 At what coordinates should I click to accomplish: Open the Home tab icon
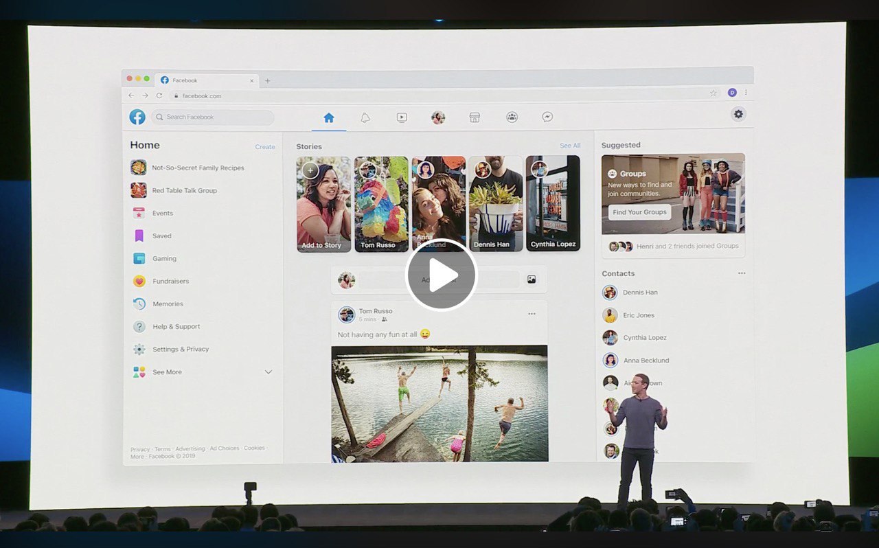click(329, 117)
